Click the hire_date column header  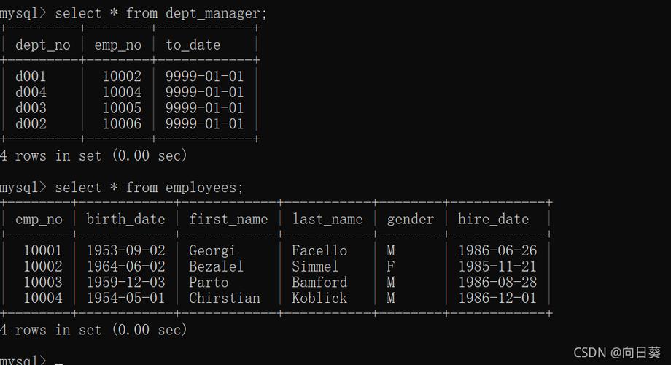tap(493, 219)
